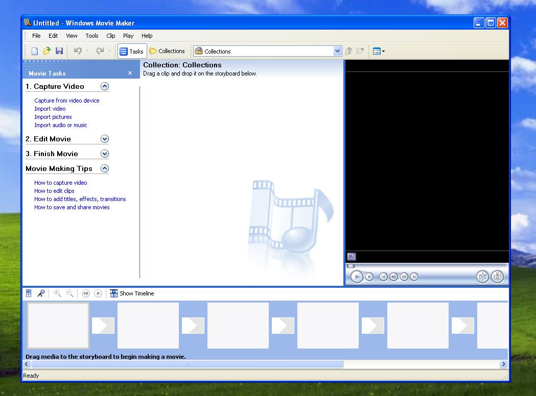This screenshot has height=396, width=536.
Task: Click the Rewind Storyboard icon
Action: click(86, 293)
